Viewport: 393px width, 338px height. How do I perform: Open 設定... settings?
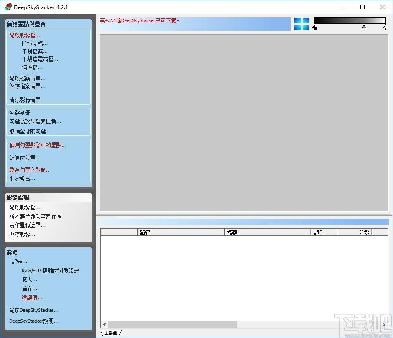tap(20, 262)
